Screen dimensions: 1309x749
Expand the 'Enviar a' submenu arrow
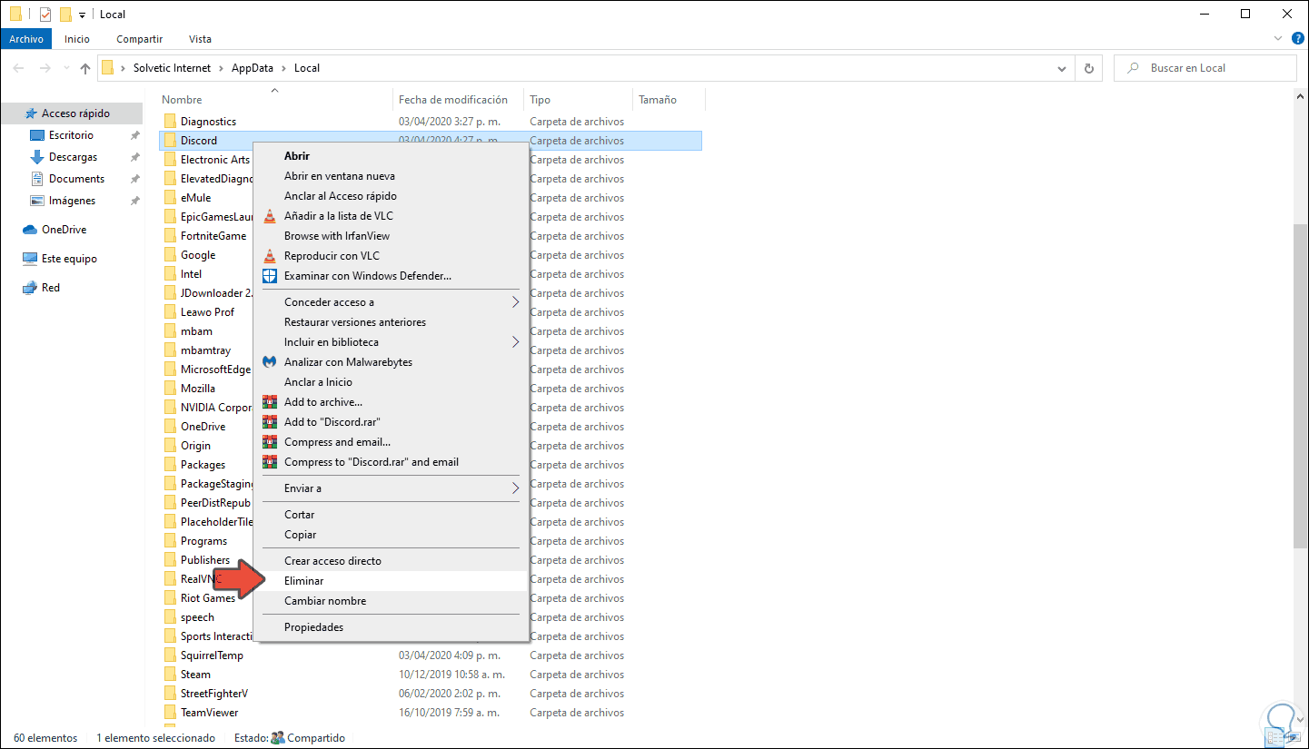pyautogui.click(x=515, y=488)
